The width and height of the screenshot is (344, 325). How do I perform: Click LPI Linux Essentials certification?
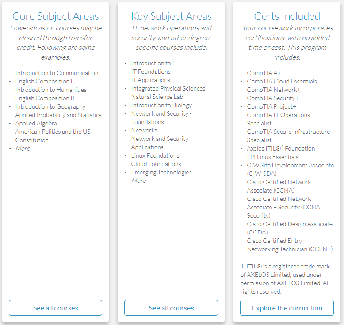tap(273, 157)
